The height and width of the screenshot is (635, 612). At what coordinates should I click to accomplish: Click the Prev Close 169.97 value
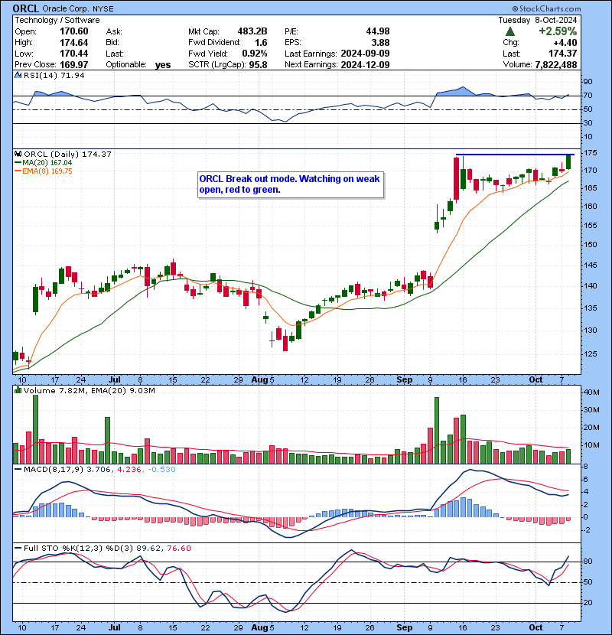click(x=73, y=64)
